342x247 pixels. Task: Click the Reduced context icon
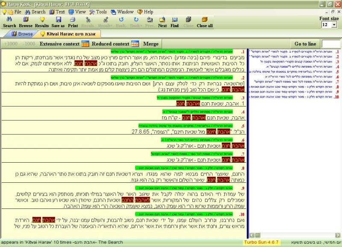135,44
